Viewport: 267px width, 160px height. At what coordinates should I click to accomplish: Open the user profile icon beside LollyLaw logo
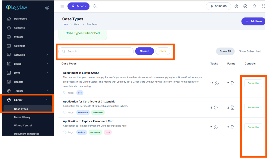coord(47,8)
